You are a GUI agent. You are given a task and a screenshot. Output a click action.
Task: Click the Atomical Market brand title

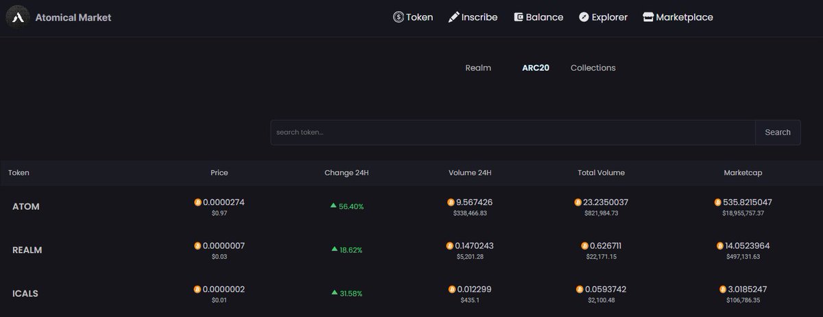pos(73,17)
